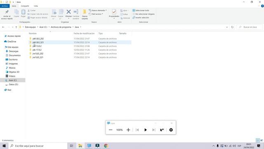This screenshot has width=264, height=149.
Task: Refresh the Java folder view
Action: [x=232, y=27]
